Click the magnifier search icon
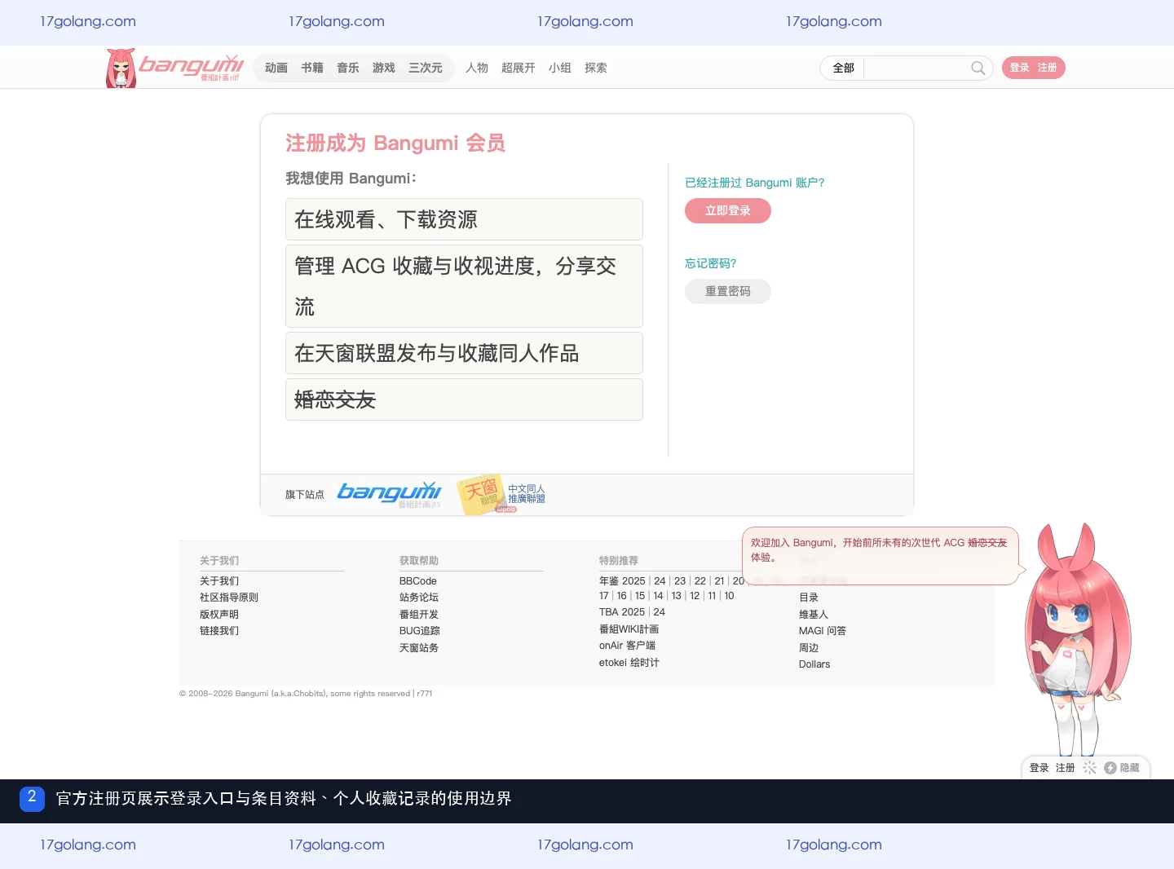This screenshot has height=869, width=1174. pos(978,68)
